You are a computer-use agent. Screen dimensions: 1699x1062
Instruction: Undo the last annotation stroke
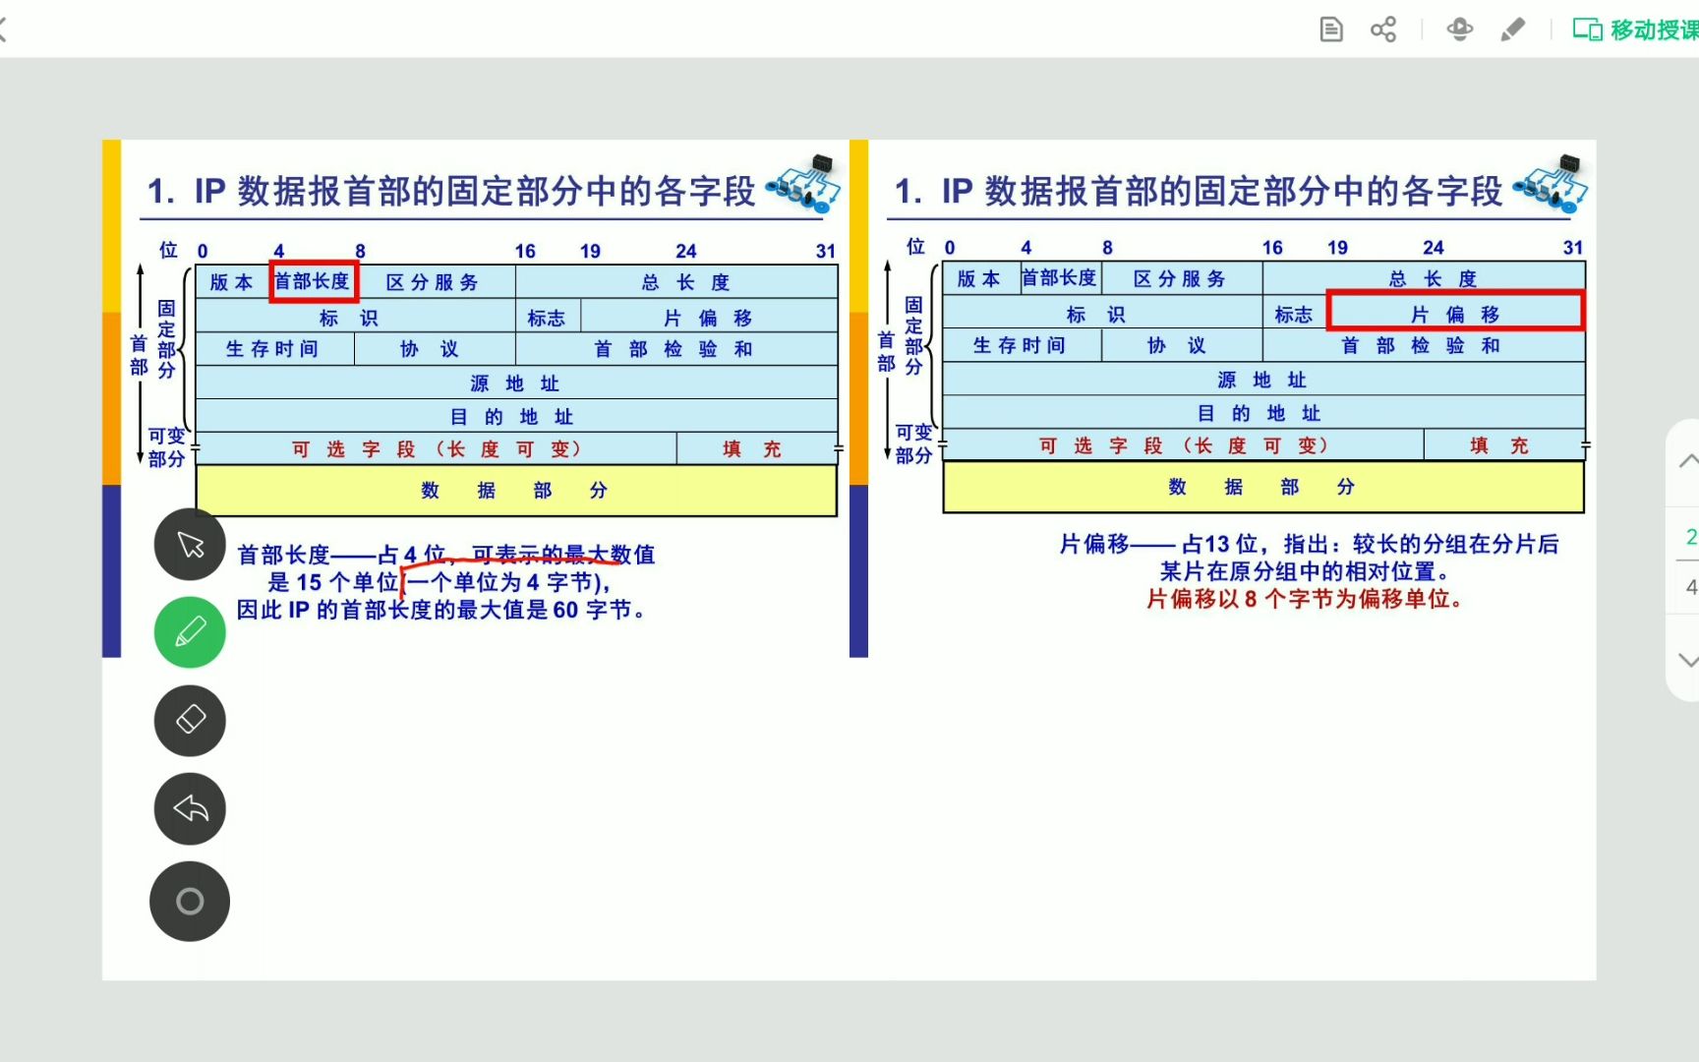(x=190, y=808)
